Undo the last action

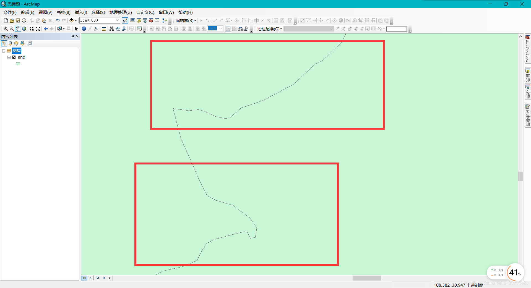tap(58, 20)
